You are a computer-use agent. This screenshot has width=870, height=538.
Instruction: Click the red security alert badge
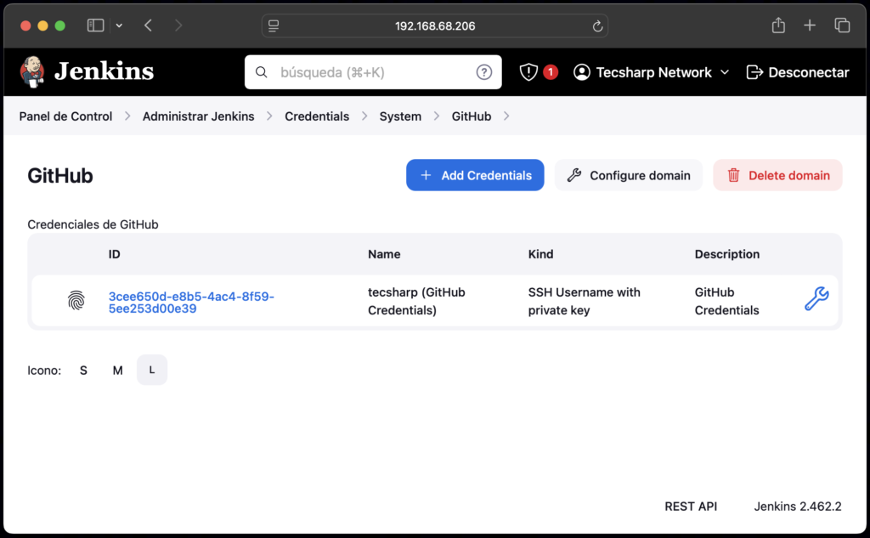pos(551,71)
